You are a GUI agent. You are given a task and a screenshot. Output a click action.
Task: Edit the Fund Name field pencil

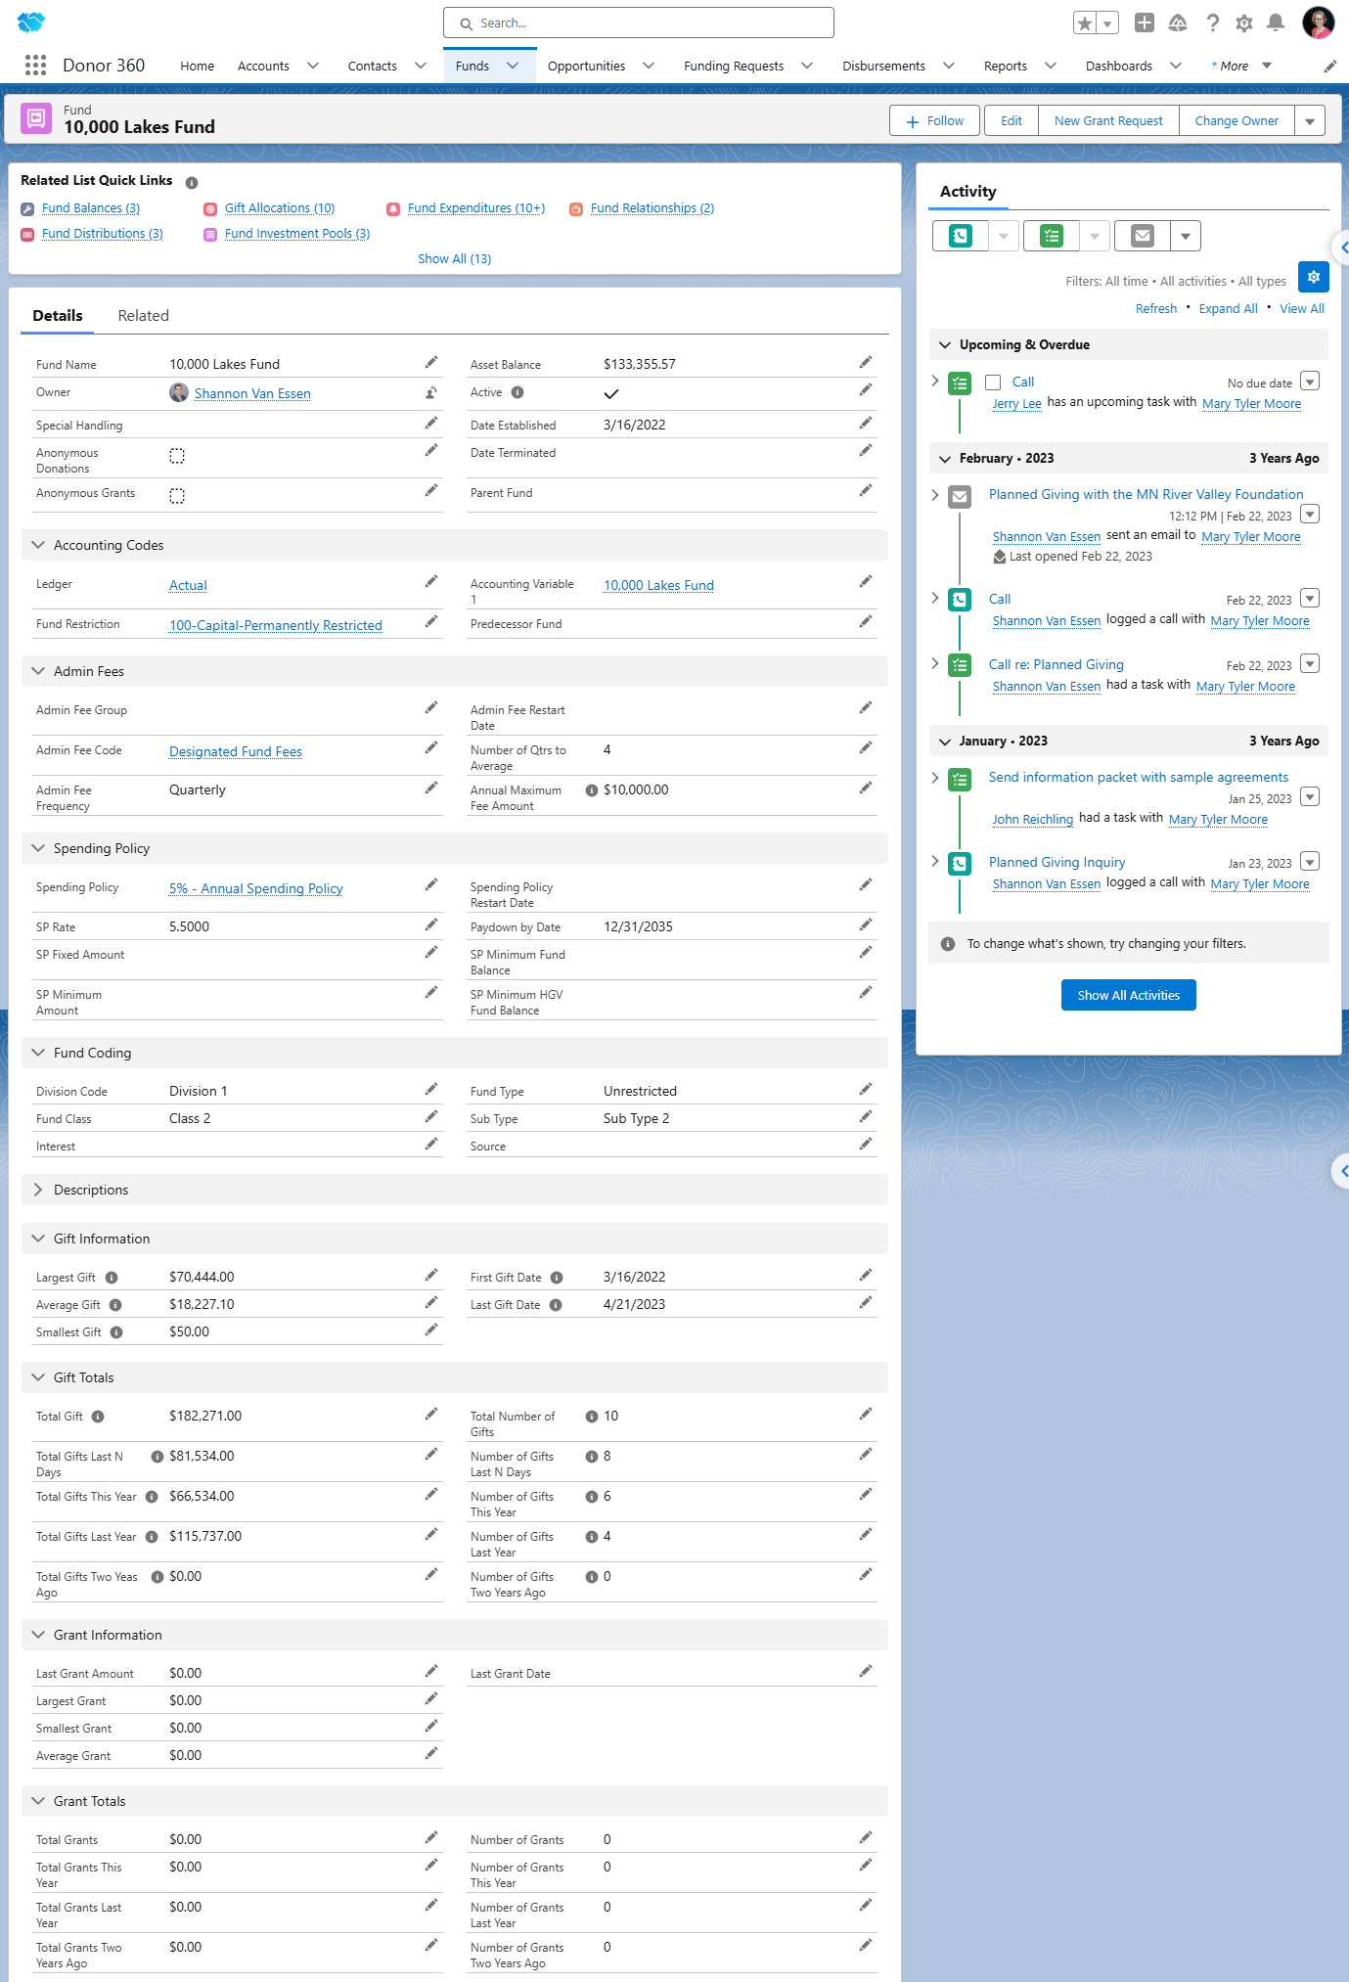tap(431, 363)
